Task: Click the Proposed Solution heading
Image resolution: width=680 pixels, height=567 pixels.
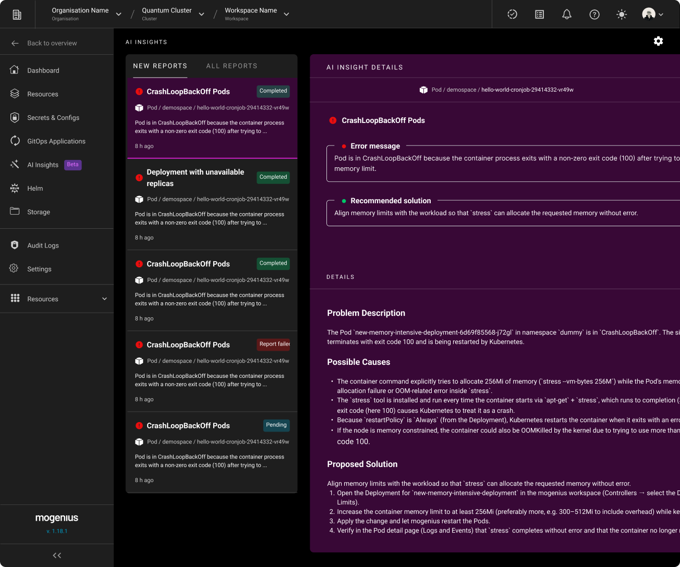Action: point(362,464)
